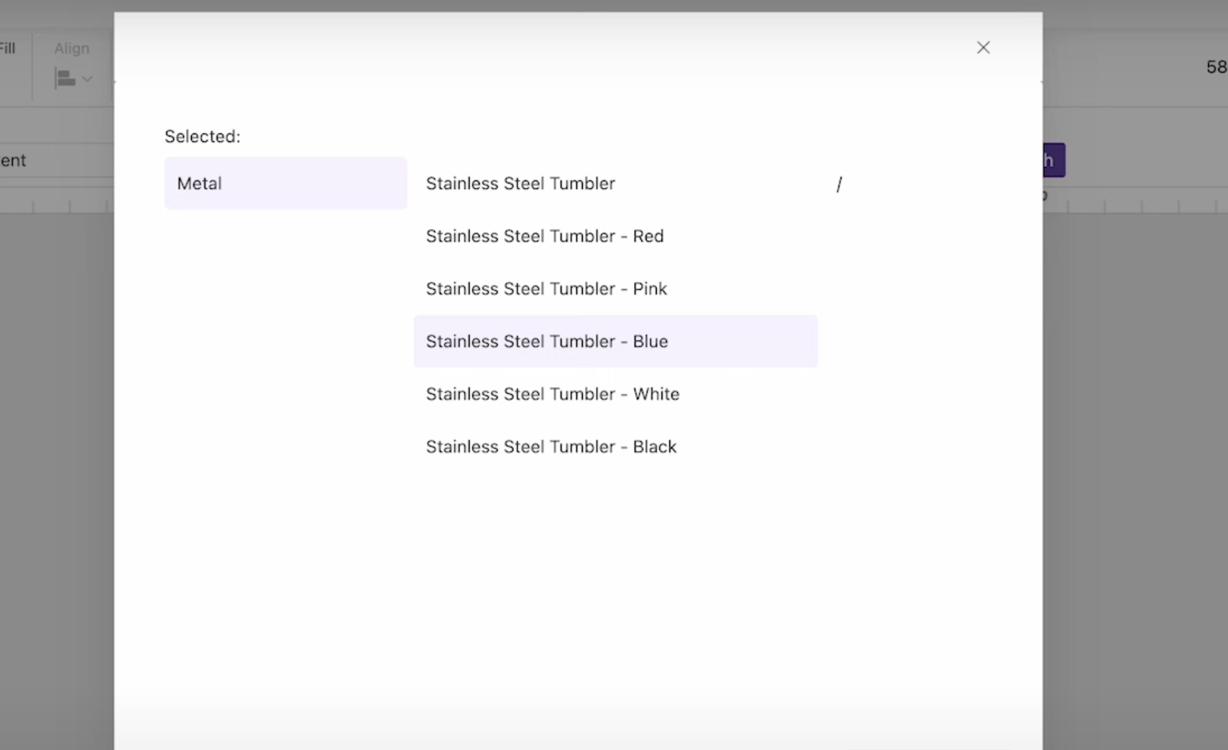
Task: Choose Stainless Steel Tumbler material
Action: pyautogui.click(x=615, y=183)
